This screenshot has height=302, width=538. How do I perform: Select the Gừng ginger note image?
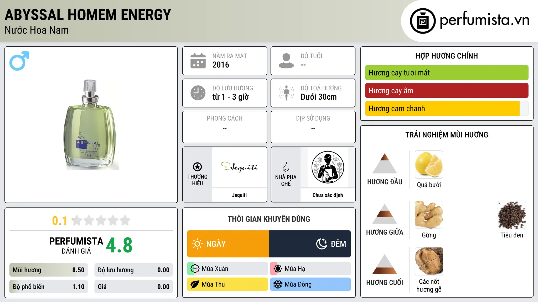(x=429, y=215)
